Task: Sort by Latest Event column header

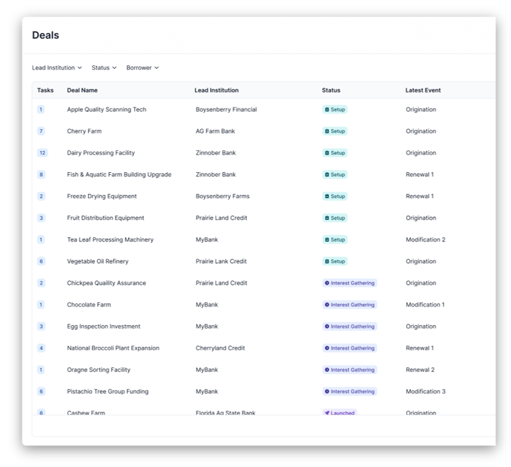Action: 423,90
